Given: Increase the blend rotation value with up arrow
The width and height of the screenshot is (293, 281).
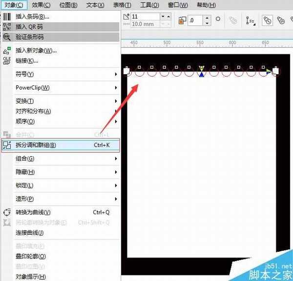Looking at the screenshot, I should [207, 18].
